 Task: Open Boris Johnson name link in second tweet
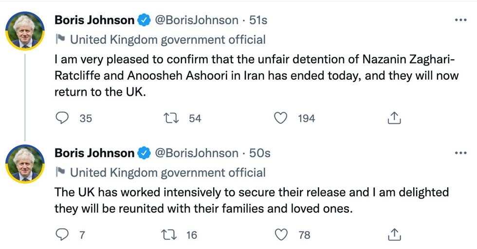coord(94,153)
